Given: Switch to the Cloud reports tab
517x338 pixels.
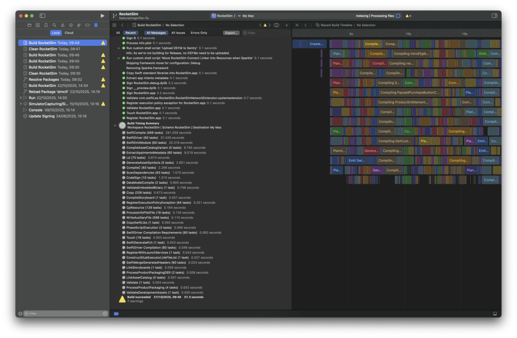Looking at the screenshot, I should tap(69, 33).
